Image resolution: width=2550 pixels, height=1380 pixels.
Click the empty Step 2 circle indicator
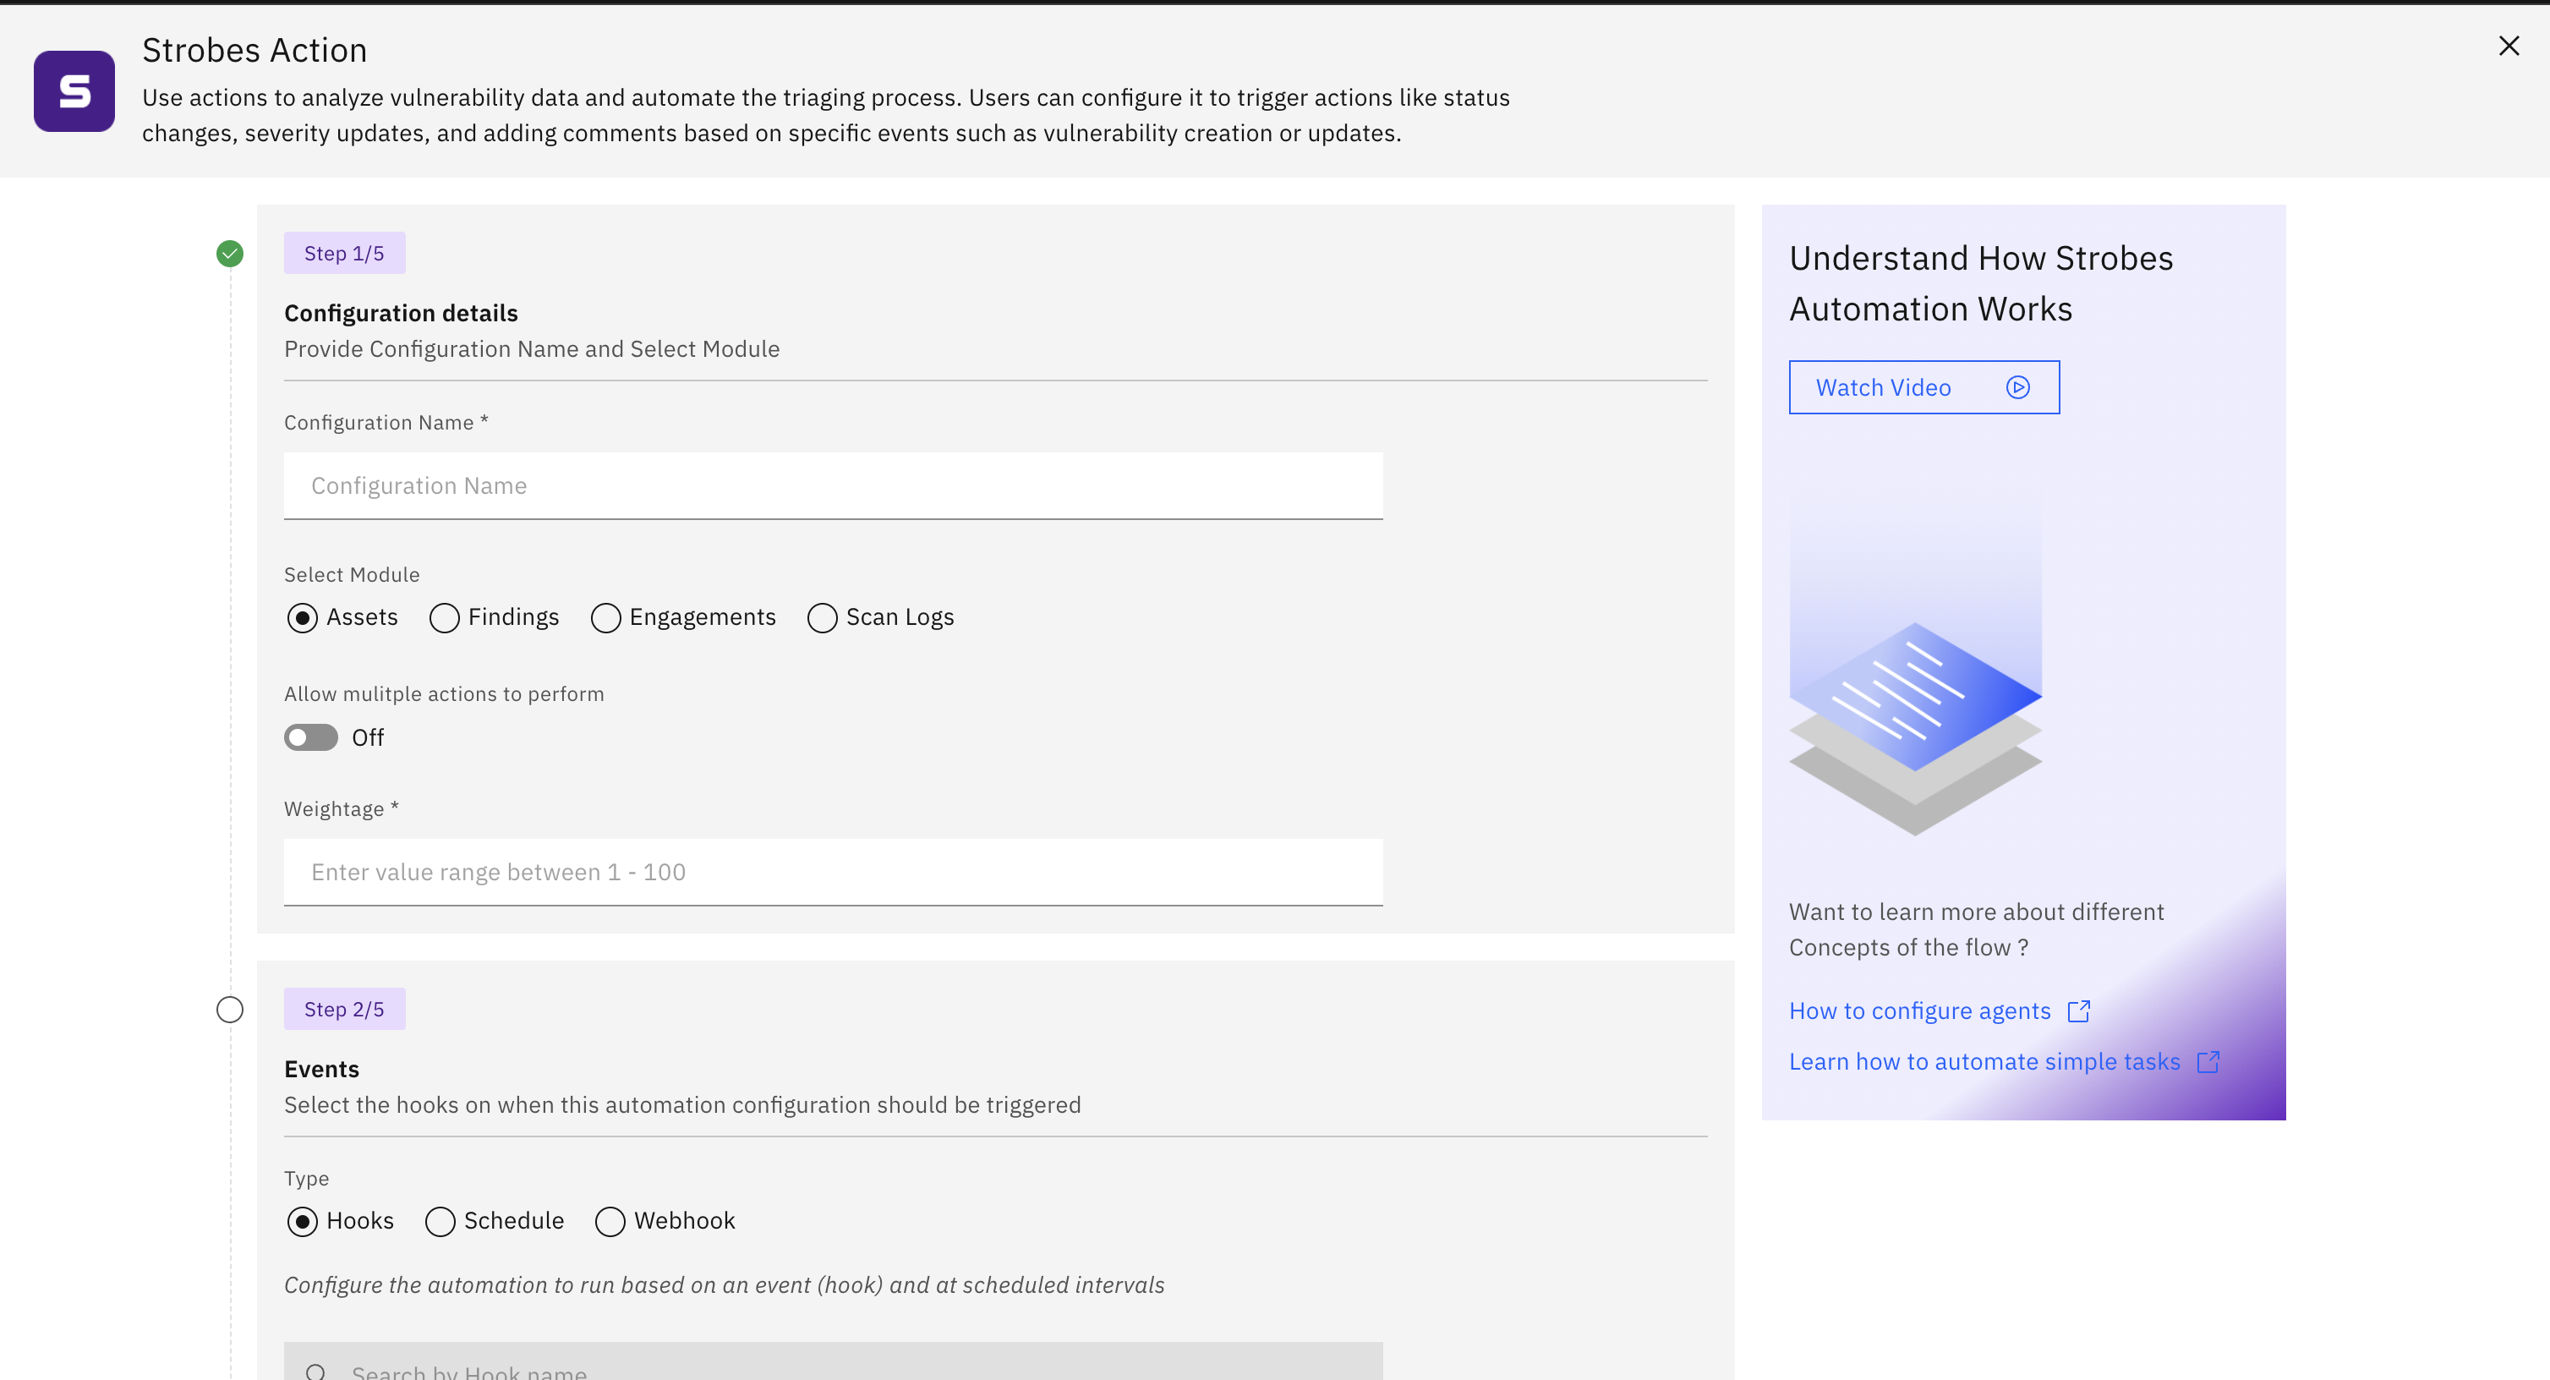coord(230,1009)
